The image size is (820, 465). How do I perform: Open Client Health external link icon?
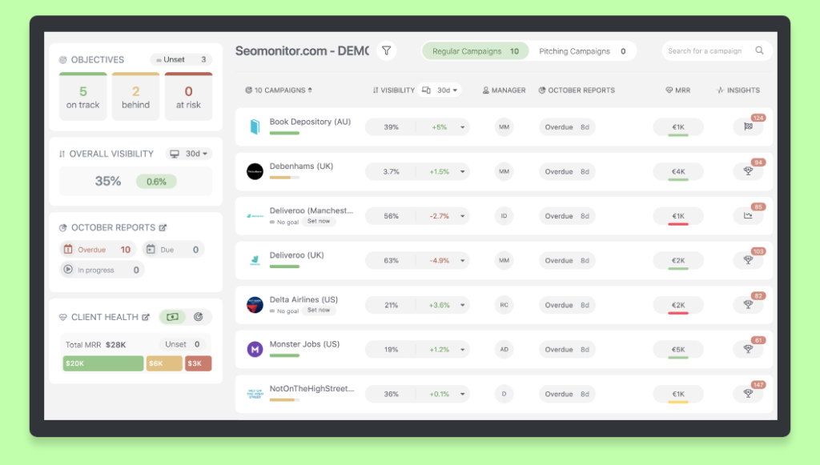pos(146,318)
